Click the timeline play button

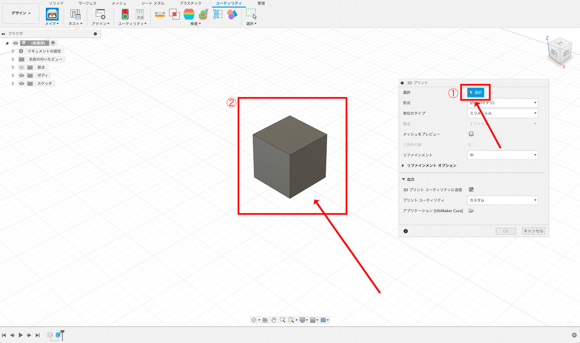point(20,335)
